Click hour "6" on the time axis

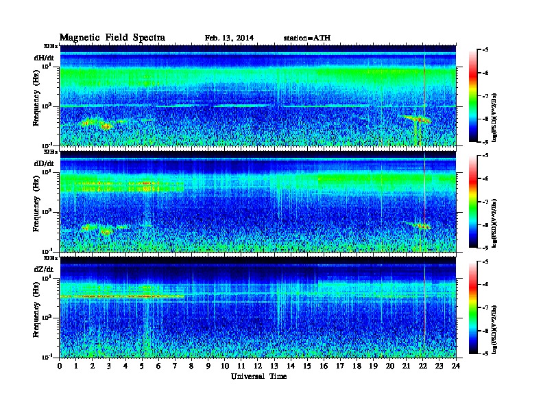click(x=158, y=366)
